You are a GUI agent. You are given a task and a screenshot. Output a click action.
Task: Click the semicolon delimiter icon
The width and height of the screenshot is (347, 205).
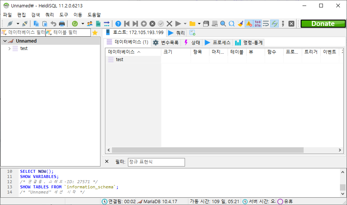(x=283, y=24)
